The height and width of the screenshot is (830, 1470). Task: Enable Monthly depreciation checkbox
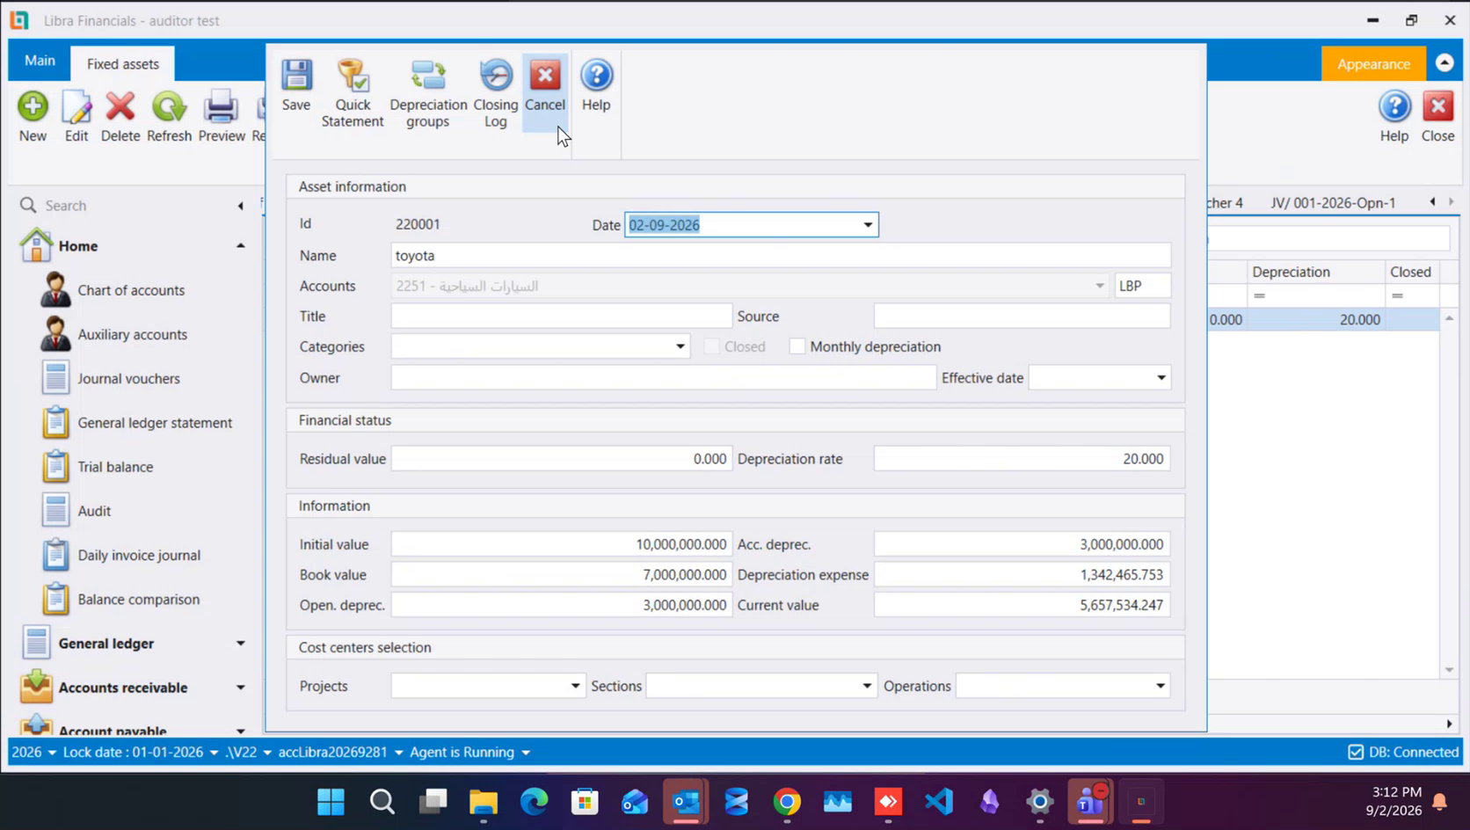[x=797, y=346]
